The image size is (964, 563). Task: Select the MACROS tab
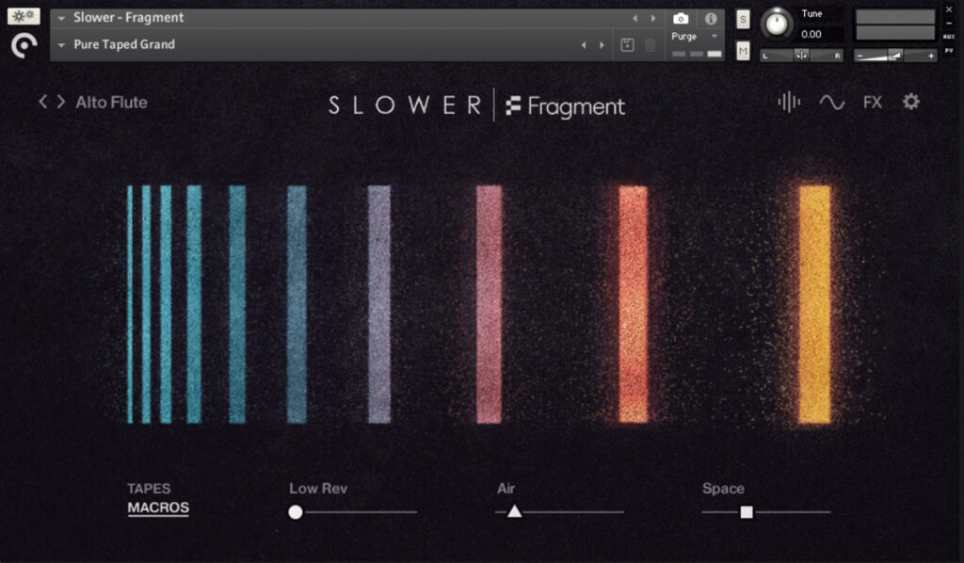pyautogui.click(x=158, y=507)
